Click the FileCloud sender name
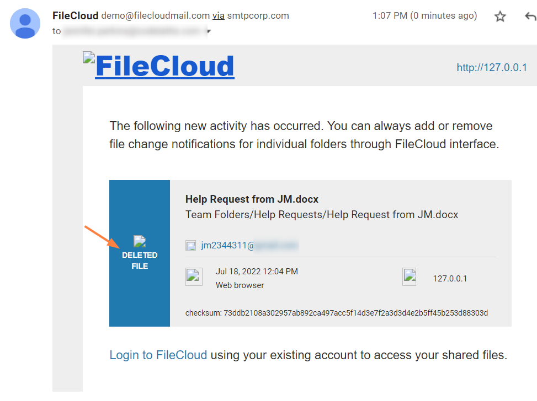The width and height of the screenshot is (537, 401). [75, 15]
